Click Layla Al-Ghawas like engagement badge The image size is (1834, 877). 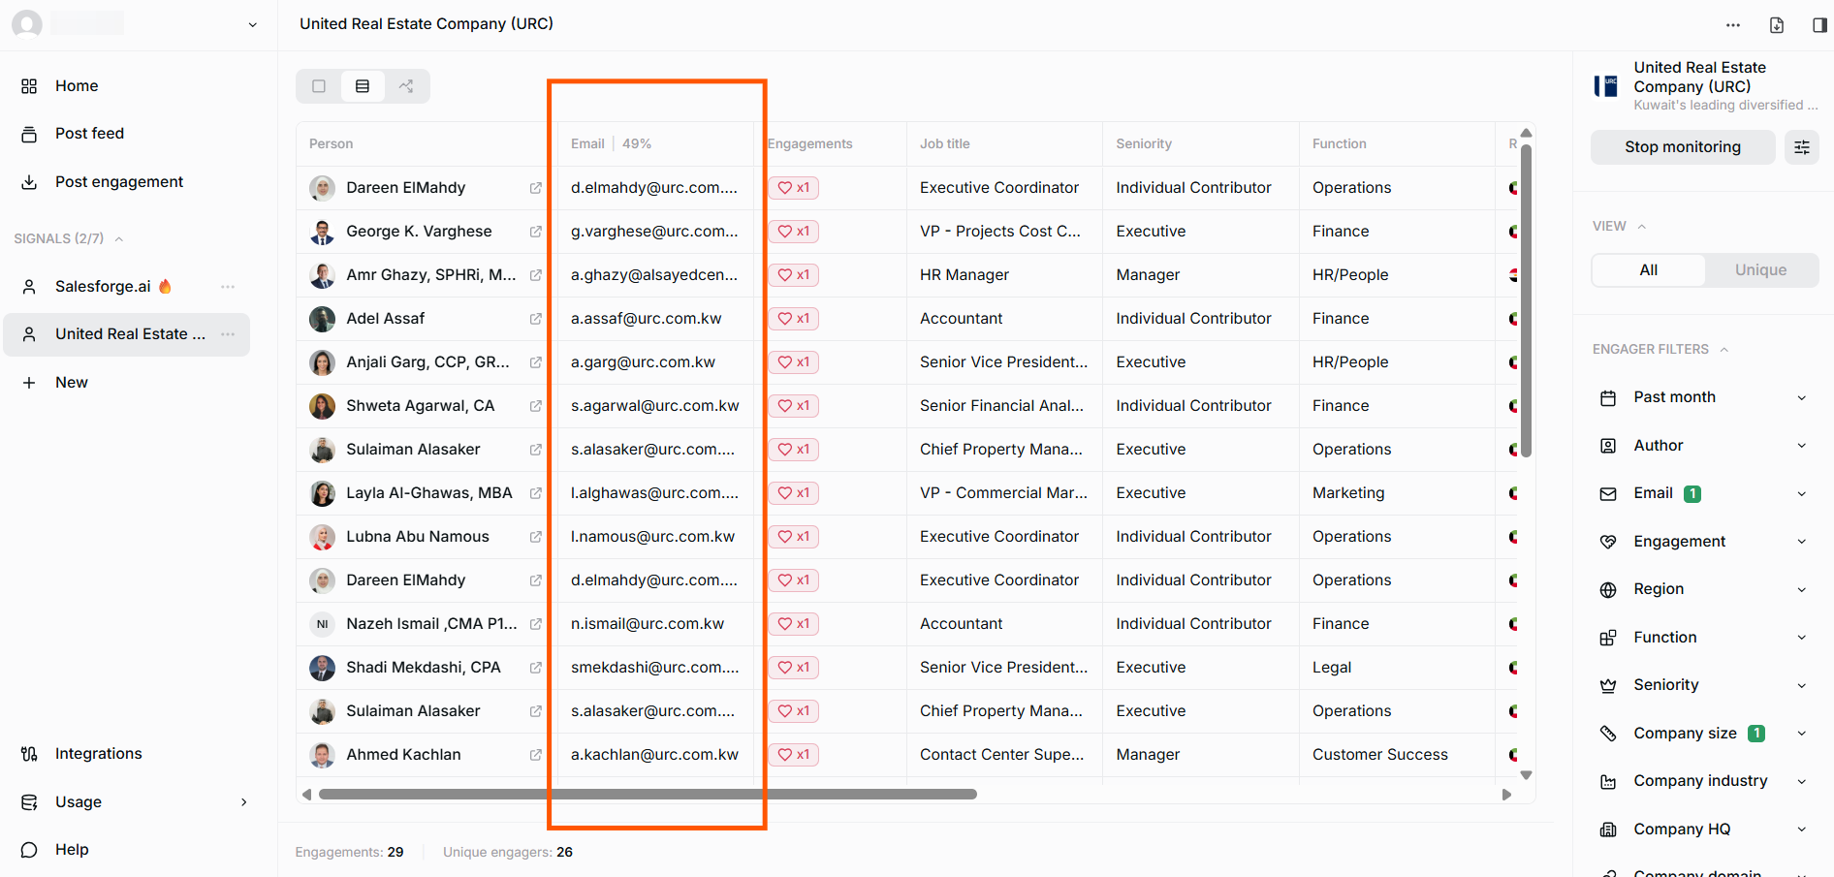pos(793,493)
